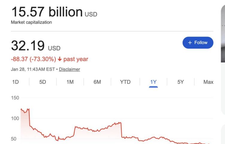Open the image card on right edge
225x144 pixels.
click(223, 36)
